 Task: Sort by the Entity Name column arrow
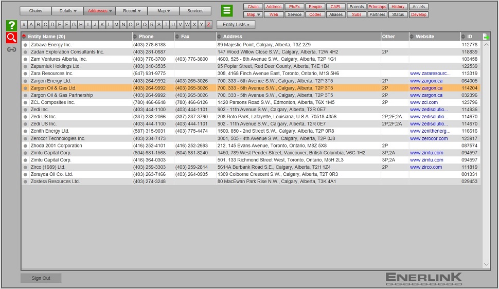pos(24,37)
